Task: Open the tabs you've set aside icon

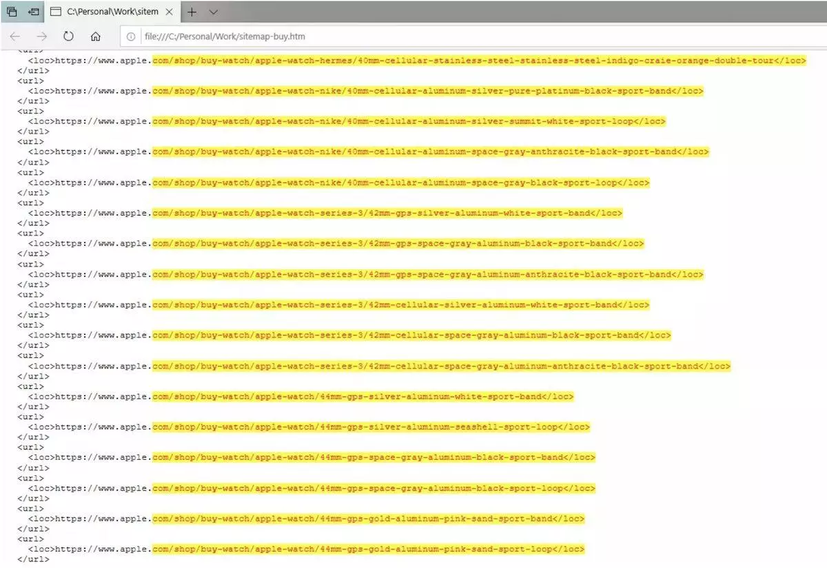Action: click(12, 12)
